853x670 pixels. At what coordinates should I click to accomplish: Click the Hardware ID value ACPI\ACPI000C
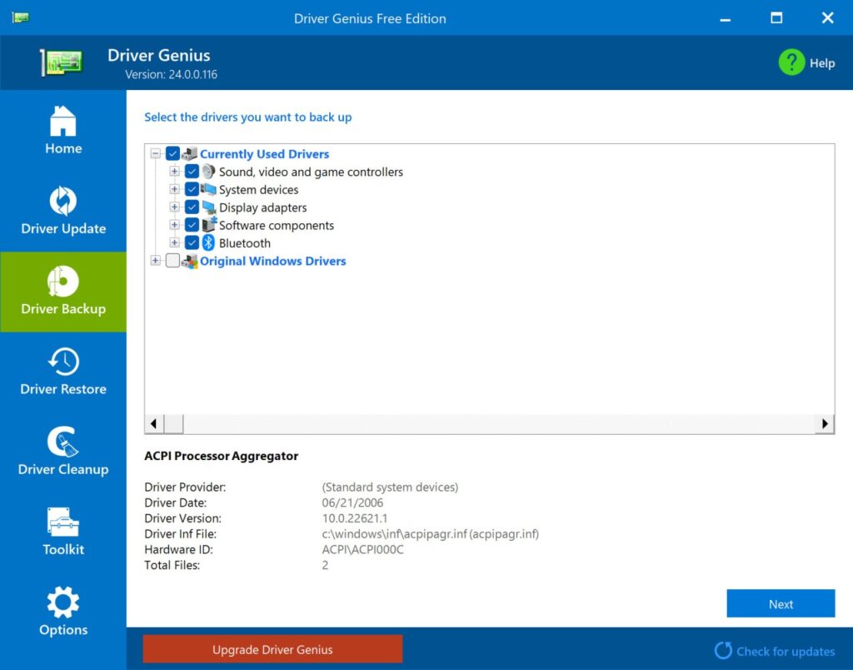pos(363,550)
